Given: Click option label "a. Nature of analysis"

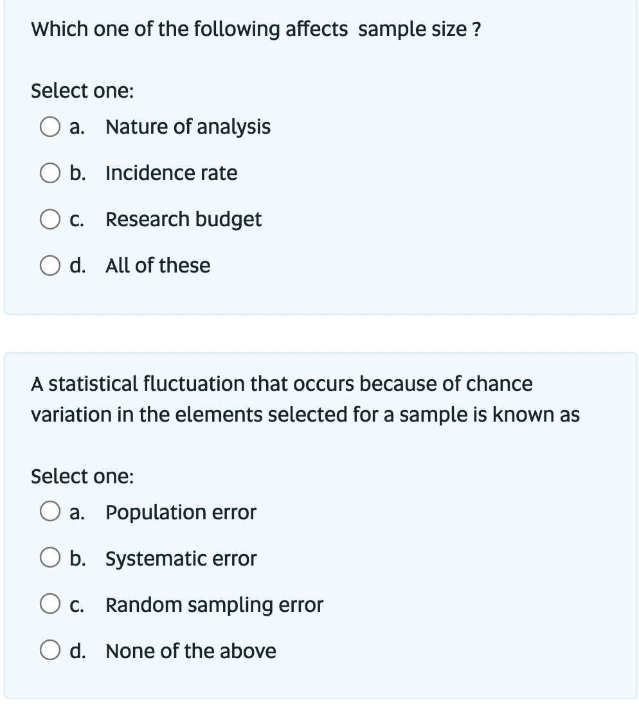Looking at the screenshot, I should [x=170, y=127].
